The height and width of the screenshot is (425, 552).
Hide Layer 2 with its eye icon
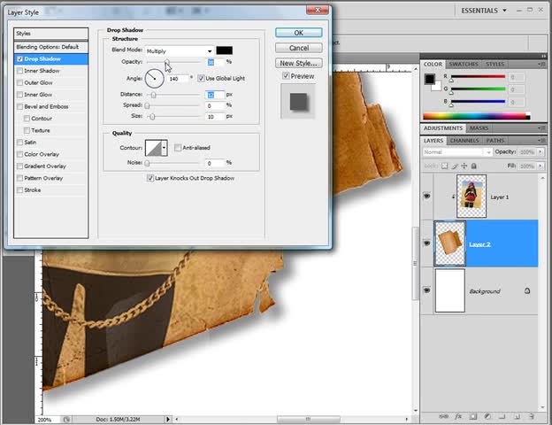[426, 243]
